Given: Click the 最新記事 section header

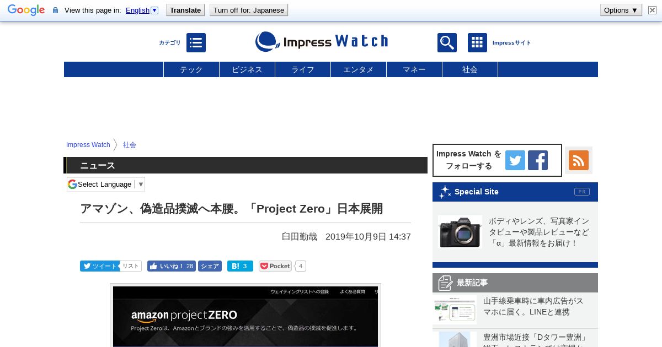Looking at the screenshot, I should pos(515,283).
